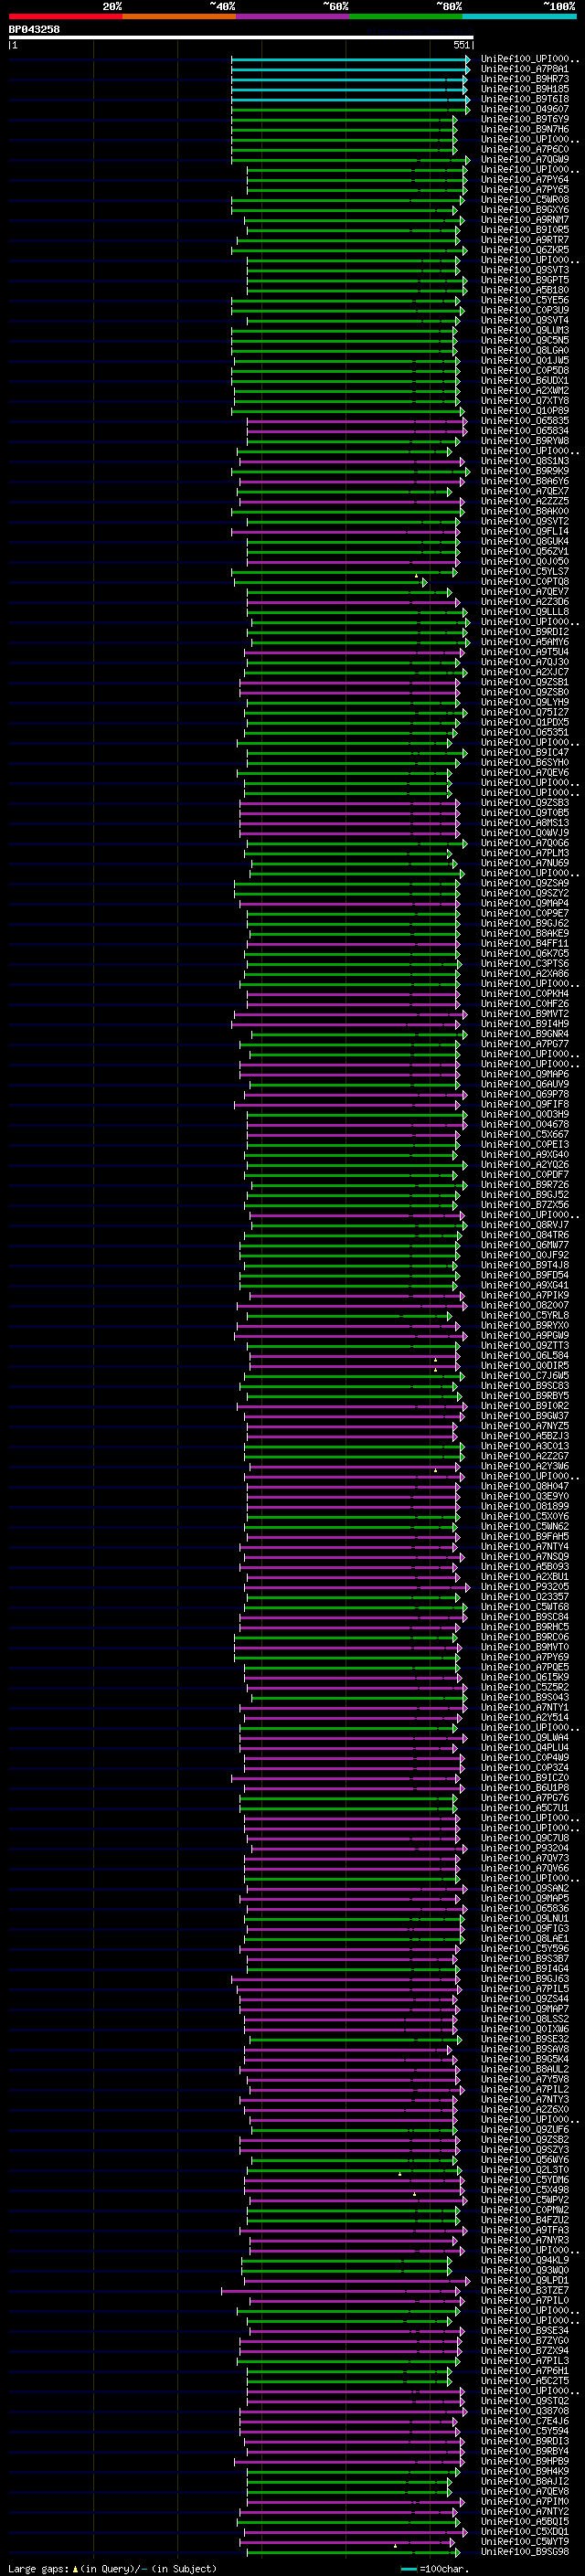
Task: Click the UniRef100_O49607 hit label
Action: pyautogui.click(x=525, y=109)
